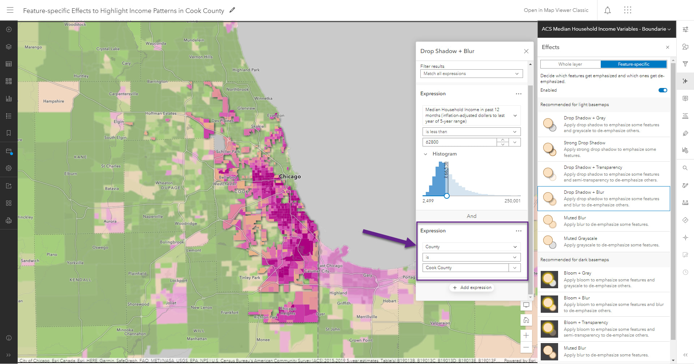Viewport: 694px width, 364px height.
Task: Select the Effects sparkle icon in the right toolbar
Action: (685, 81)
